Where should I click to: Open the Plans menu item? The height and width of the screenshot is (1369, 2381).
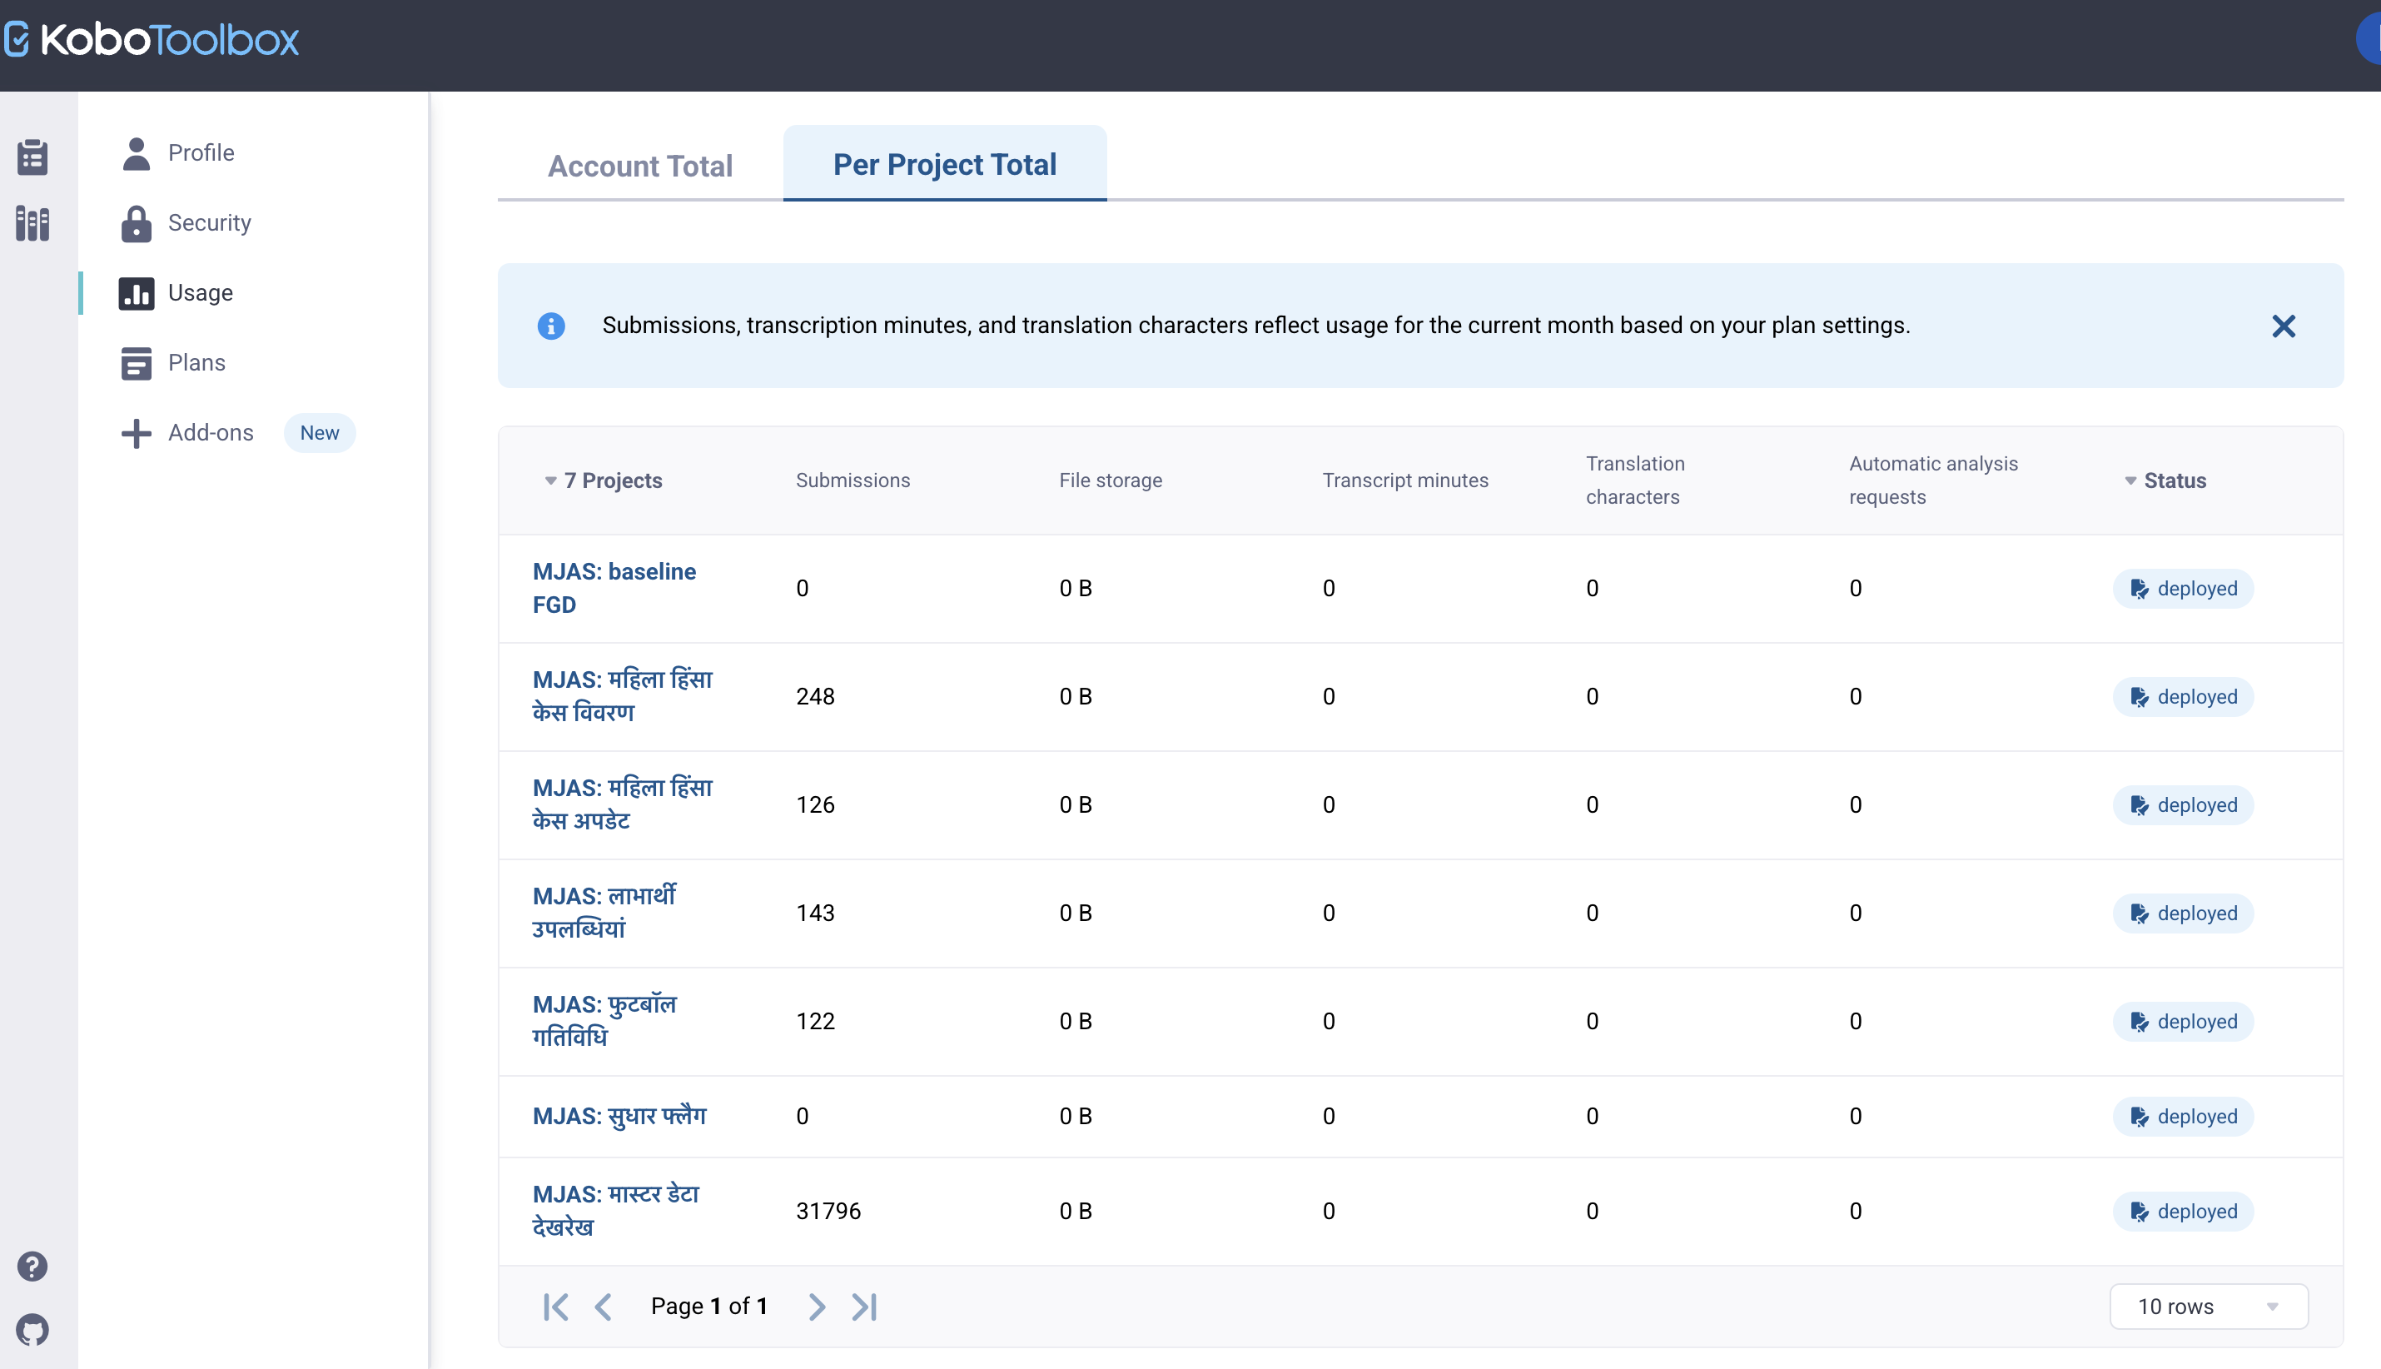tap(196, 363)
